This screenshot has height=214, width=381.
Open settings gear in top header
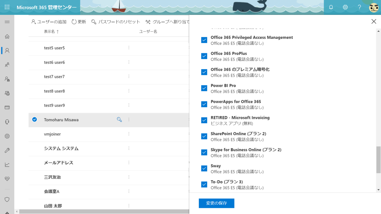[345, 7]
